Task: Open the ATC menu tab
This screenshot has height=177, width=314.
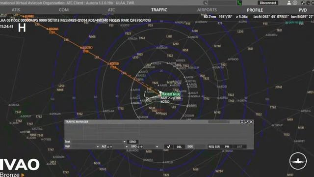Action: pyautogui.click(x=111, y=10)
